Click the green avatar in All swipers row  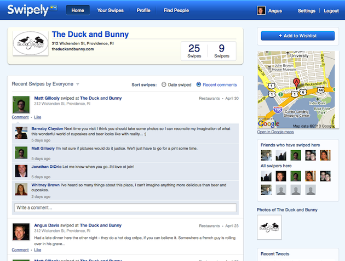[296, 176]
